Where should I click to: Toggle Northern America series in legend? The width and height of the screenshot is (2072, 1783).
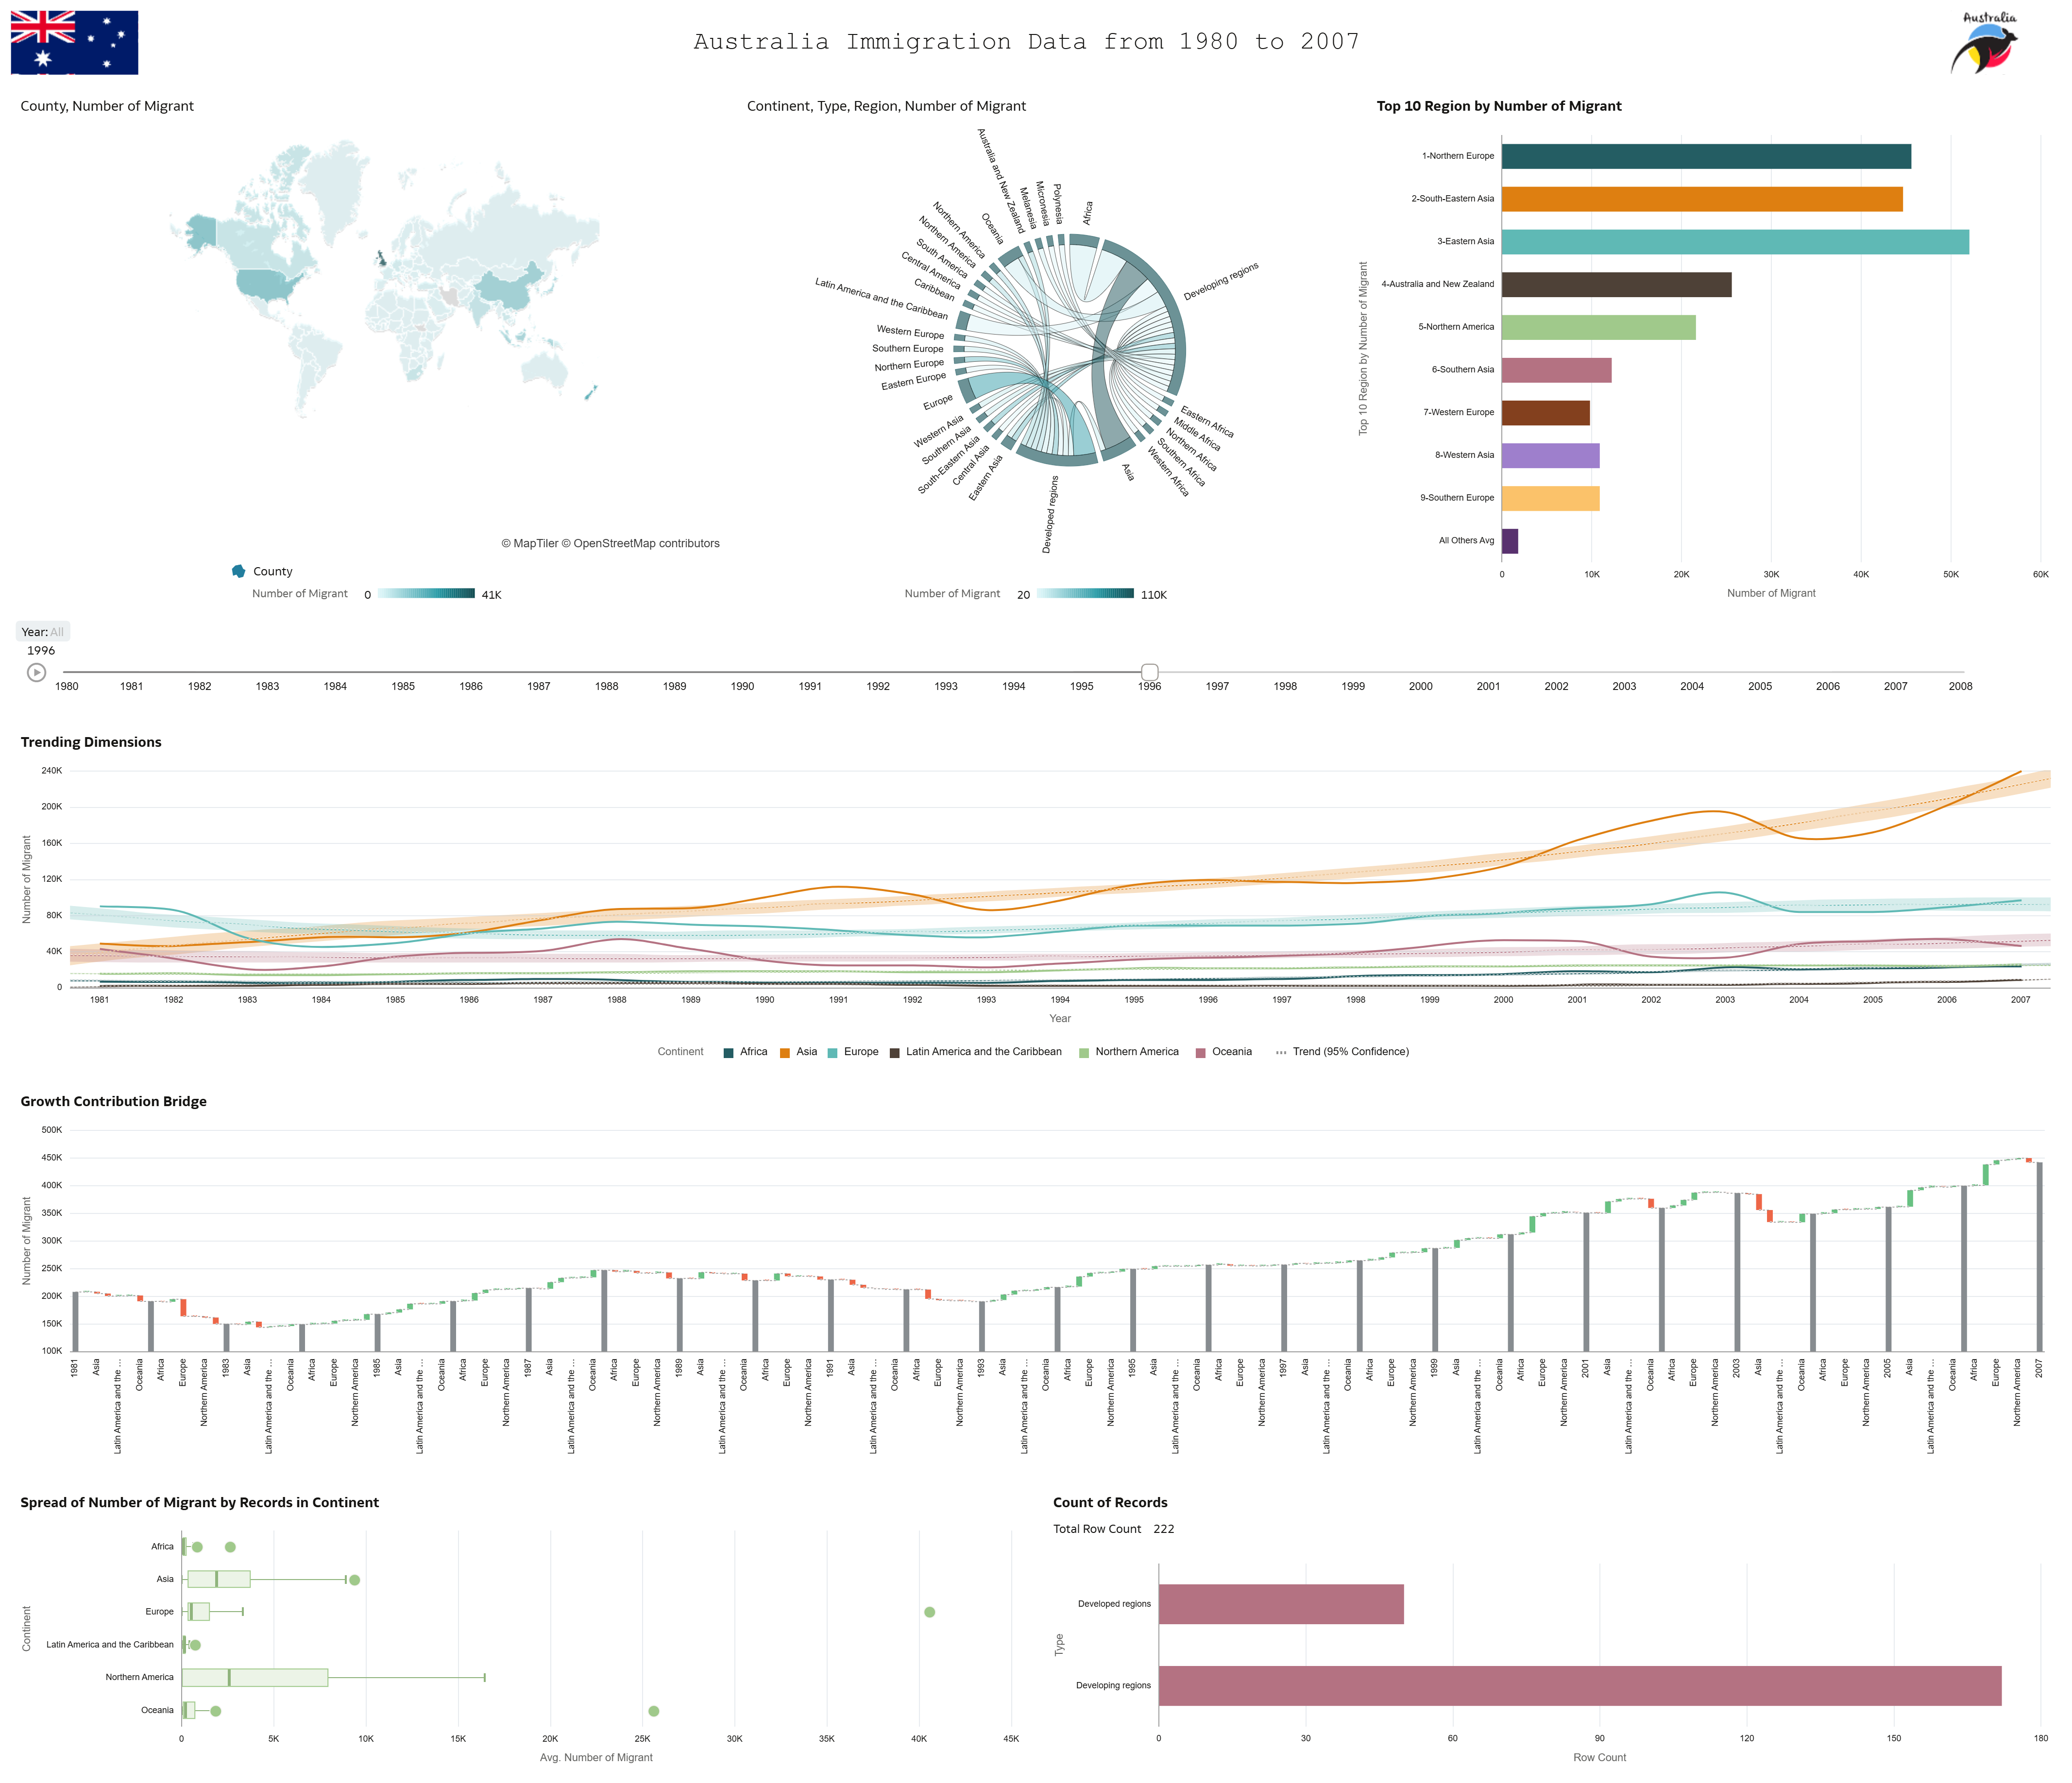click(1136, 1052)
